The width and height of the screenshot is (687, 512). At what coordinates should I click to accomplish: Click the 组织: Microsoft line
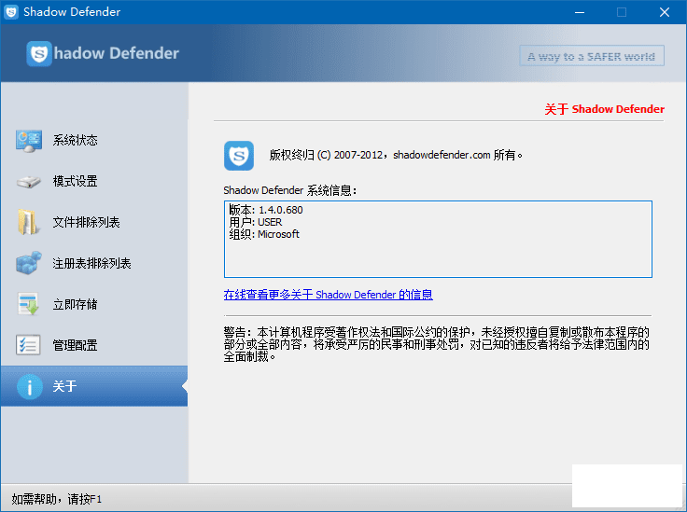pyautogui.click(x=264, y=234)
